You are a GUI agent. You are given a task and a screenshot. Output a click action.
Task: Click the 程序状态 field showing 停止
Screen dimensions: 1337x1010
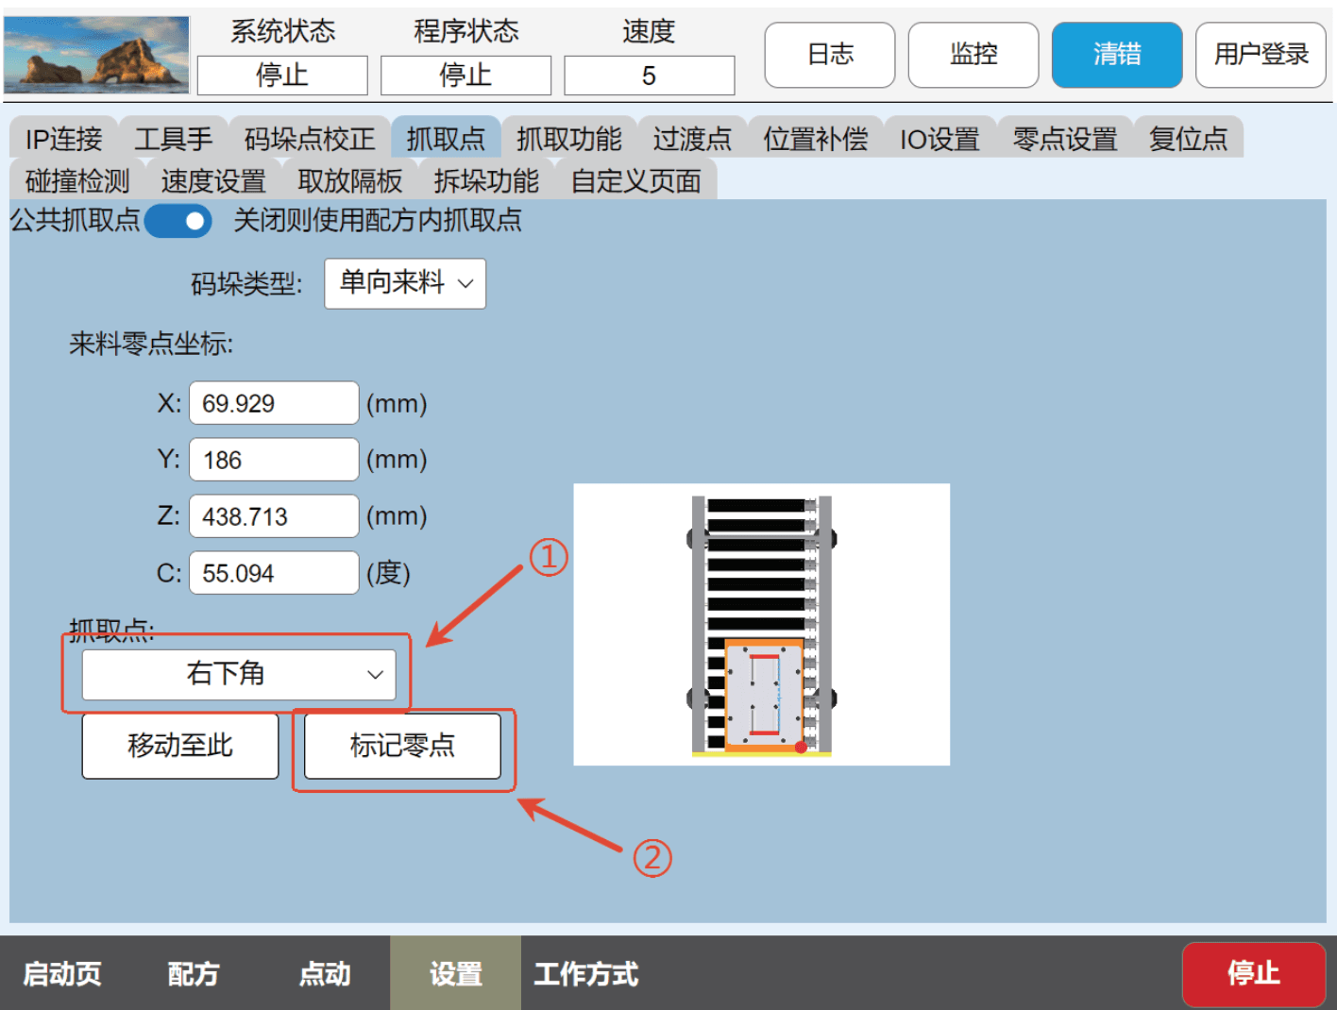coord(465,76)
